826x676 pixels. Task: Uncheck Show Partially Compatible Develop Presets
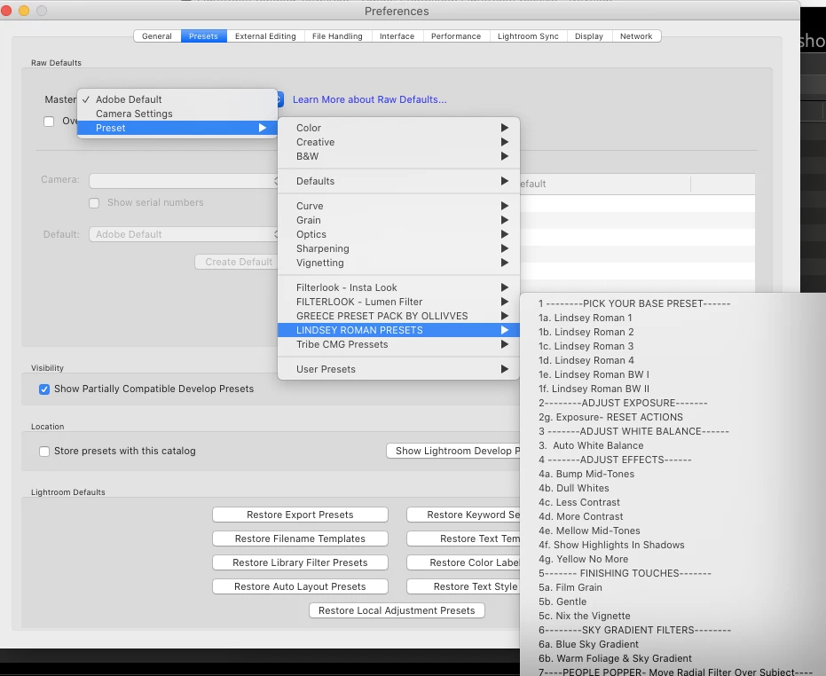point(44,389)
